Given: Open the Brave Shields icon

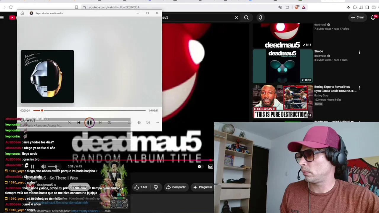Looking at the screenshot, I should point(297,7).
